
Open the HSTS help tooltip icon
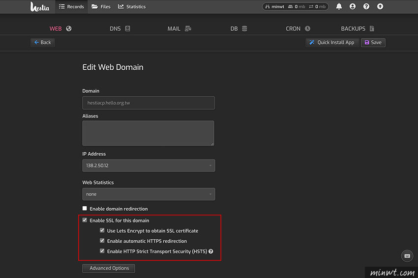pyautogui.click(x=211, y=251)
